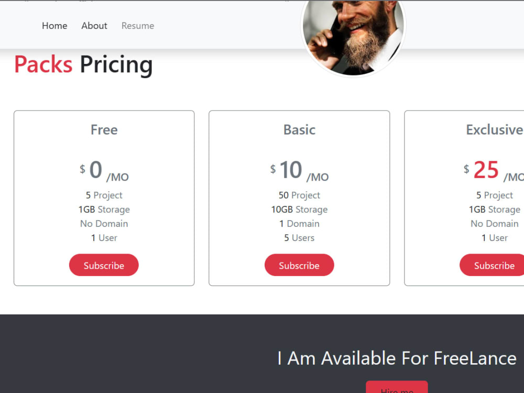Screen dimensions: 524x393
Task: Subscribe to the Exclusive plan
Action: click(x=492, y=265)
